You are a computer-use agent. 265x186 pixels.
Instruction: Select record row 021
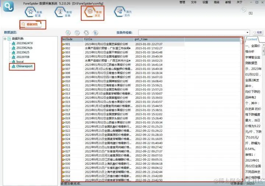[123, 127]
